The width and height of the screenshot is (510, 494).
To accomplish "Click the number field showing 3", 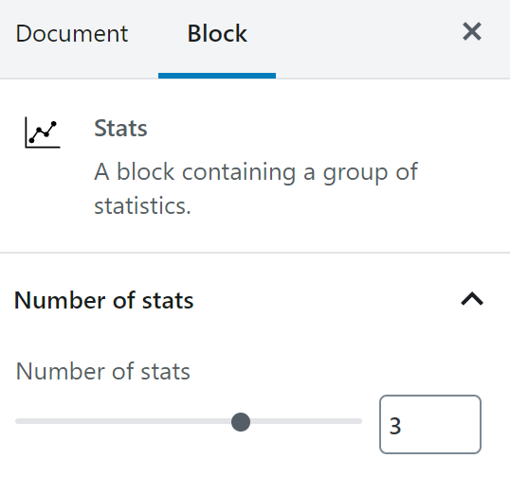I will (x=430, y=424).
